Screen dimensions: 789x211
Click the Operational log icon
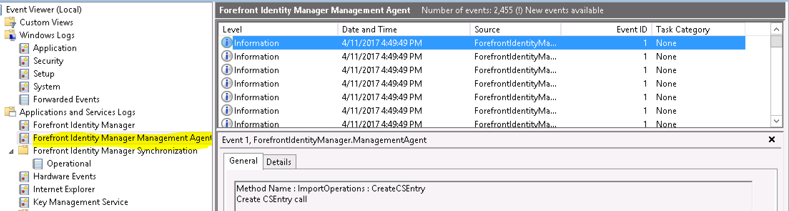click(38, 164)
